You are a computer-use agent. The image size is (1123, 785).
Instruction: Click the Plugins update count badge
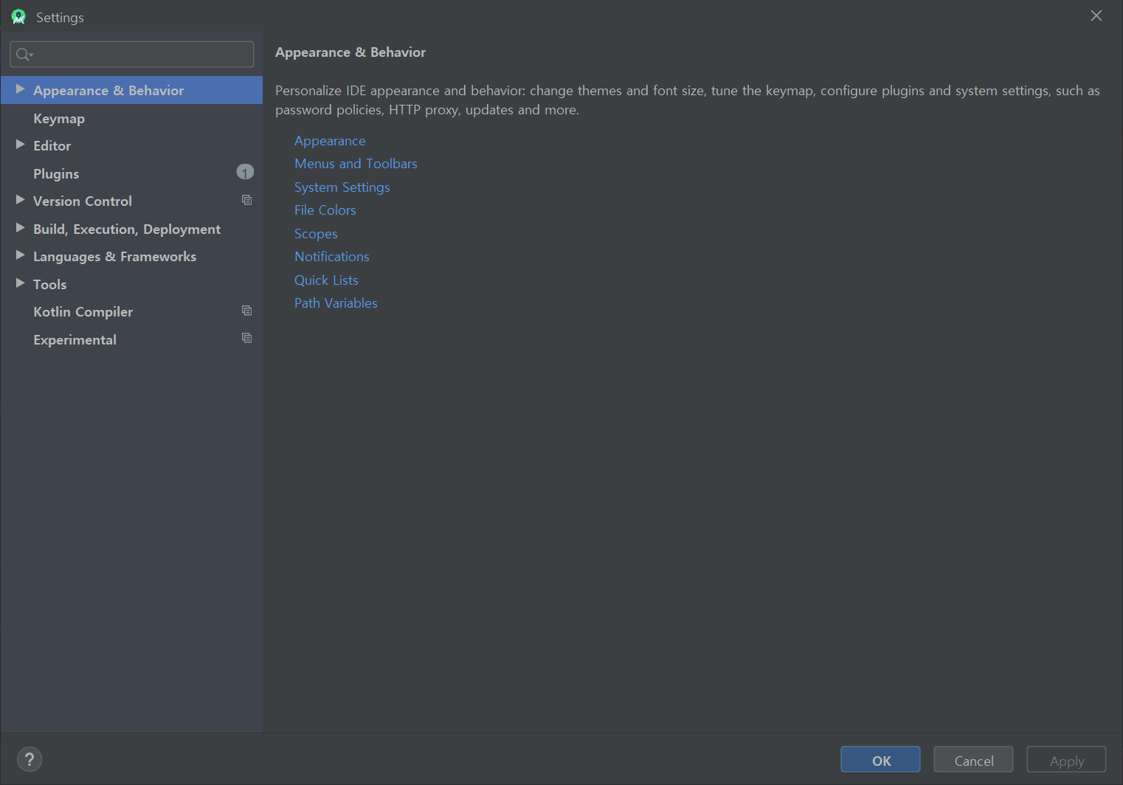coord(245,173)
